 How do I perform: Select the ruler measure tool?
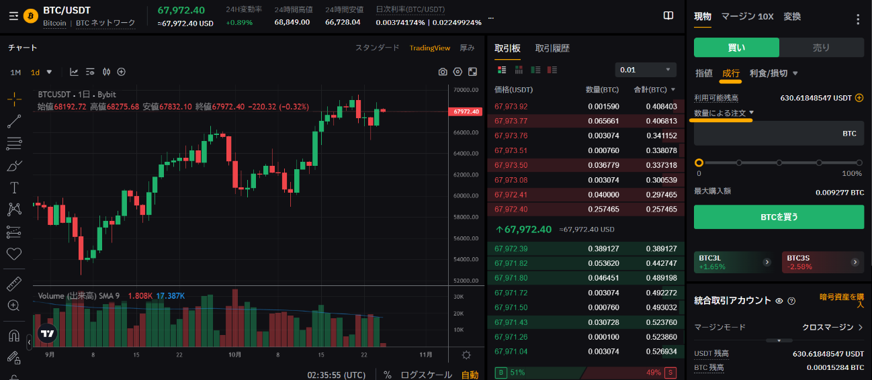(x=14, y=283)
